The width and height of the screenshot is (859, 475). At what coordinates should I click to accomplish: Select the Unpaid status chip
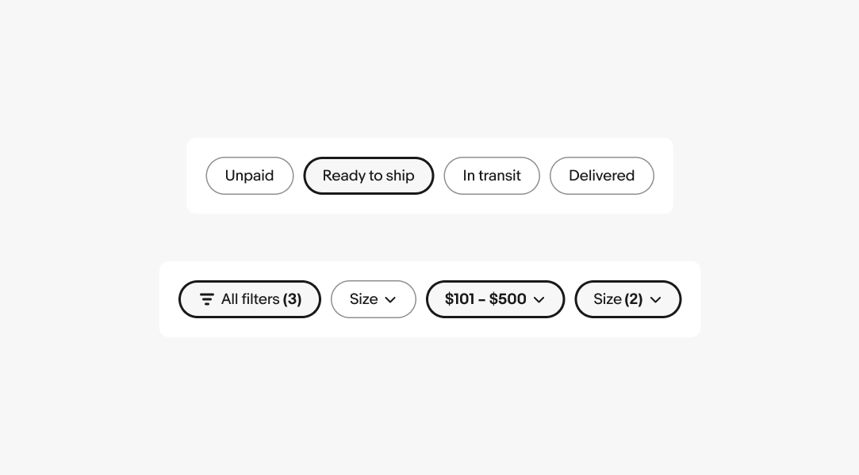click(249, 176)
